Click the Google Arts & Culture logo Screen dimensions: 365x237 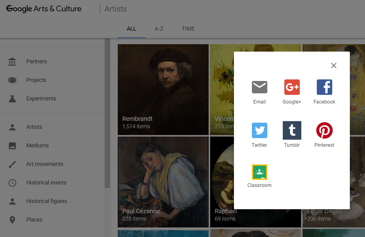click(44, 9)
